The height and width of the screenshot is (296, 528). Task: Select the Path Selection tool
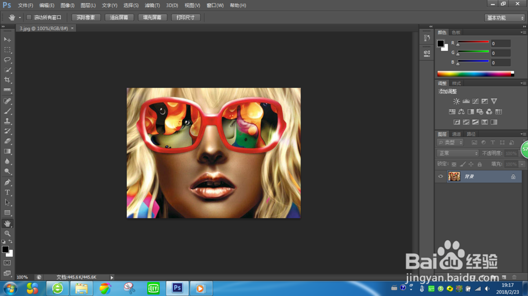coord(7,203)
